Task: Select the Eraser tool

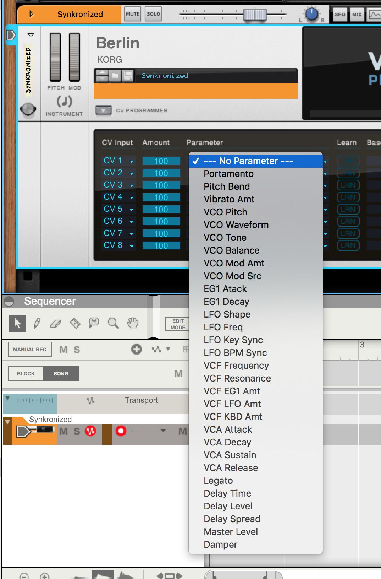Action: pos(56,323)
